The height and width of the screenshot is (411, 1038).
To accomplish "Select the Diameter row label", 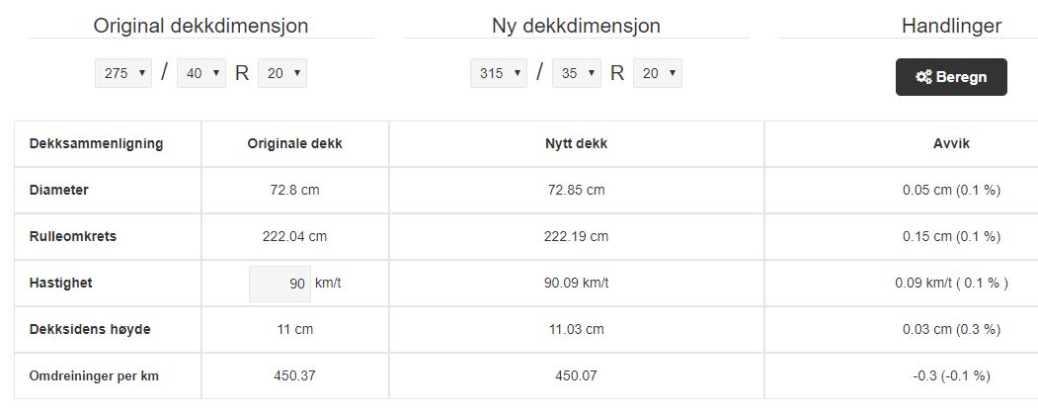I will tap(59, 190).
